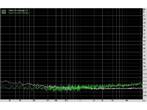147x110 pixels.
Task: Select the green TempoTec DSD legend entry
Action: click(x=19, y=13)
